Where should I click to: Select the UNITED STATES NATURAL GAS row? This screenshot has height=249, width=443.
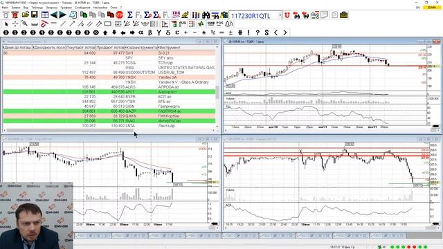(109, 68)
